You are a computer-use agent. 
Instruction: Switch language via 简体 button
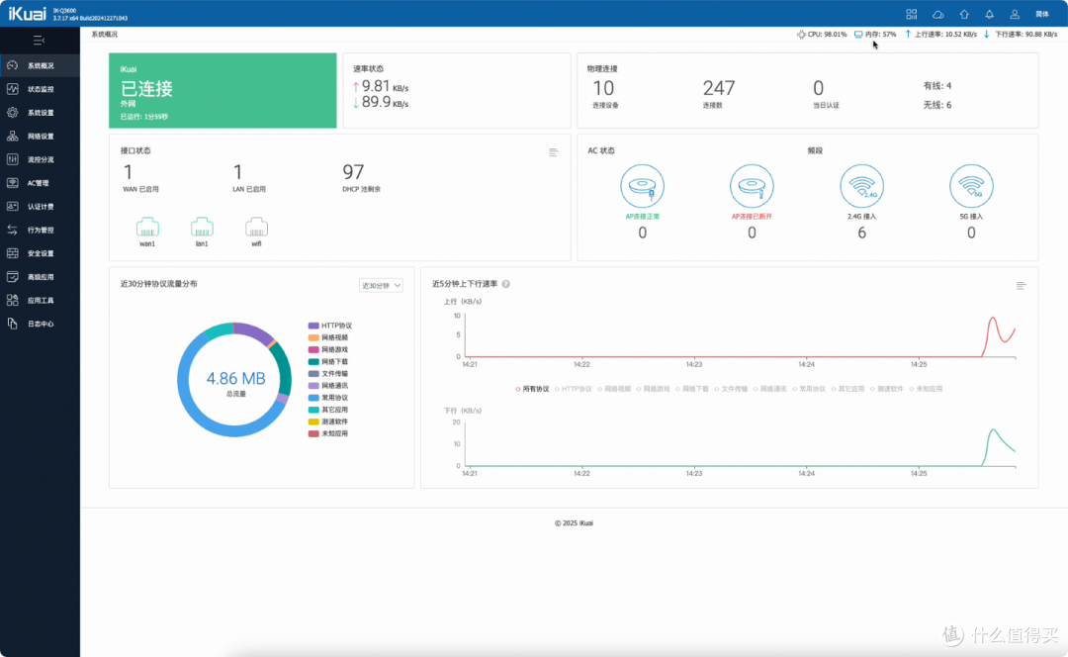[1042, 14]
